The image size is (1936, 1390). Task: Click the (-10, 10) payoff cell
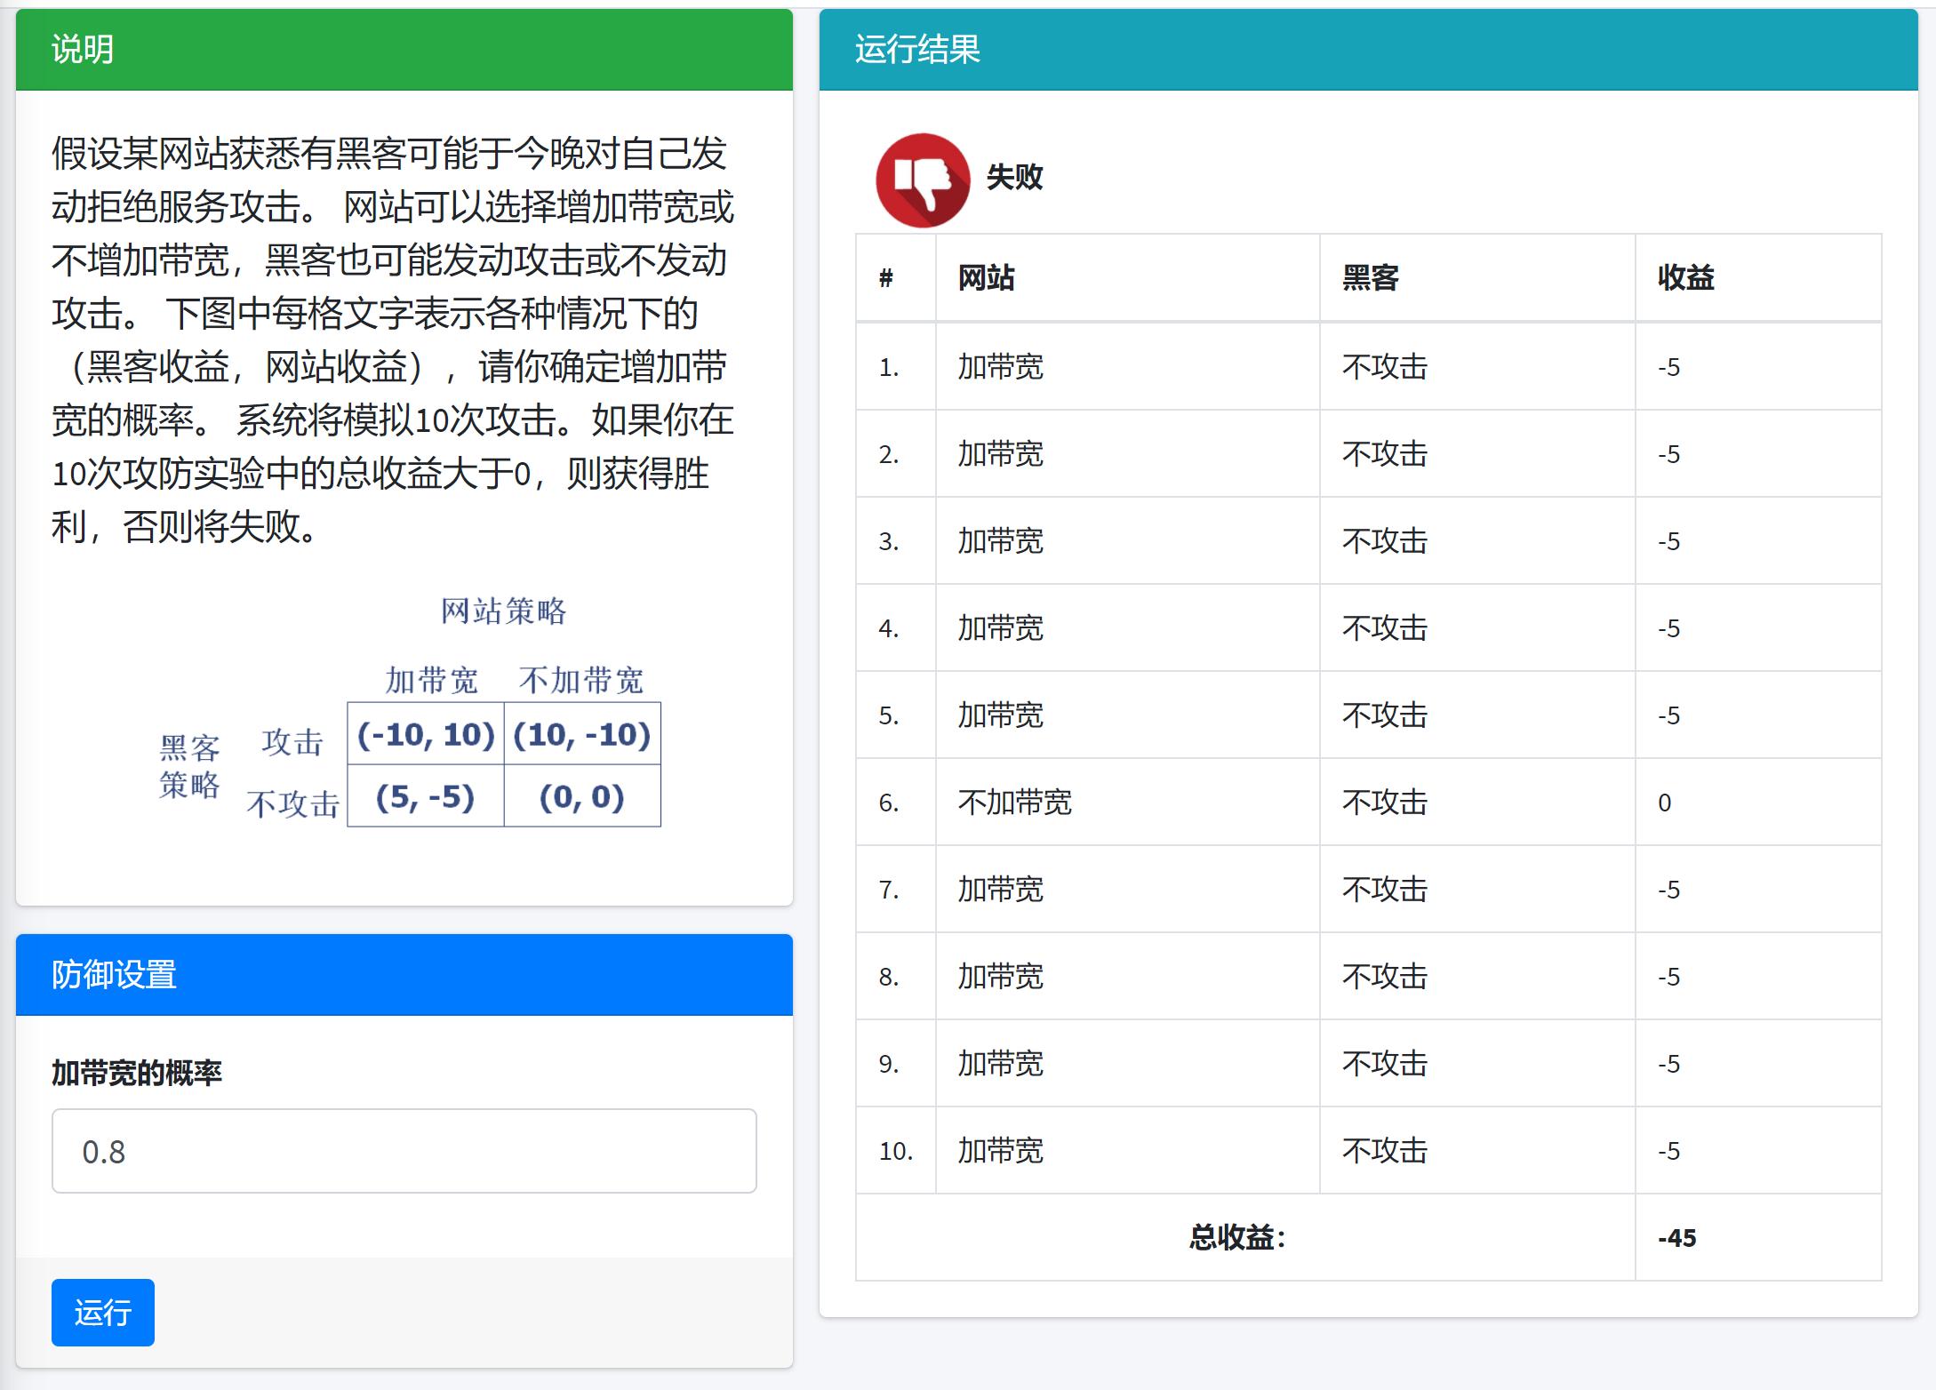(x=425, y=734)
